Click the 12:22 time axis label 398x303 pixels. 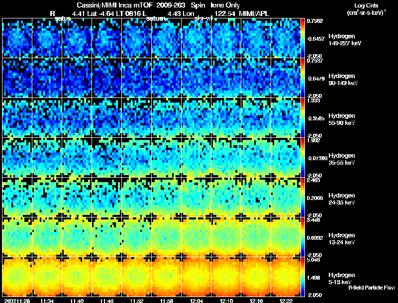[x=286, y=301]
